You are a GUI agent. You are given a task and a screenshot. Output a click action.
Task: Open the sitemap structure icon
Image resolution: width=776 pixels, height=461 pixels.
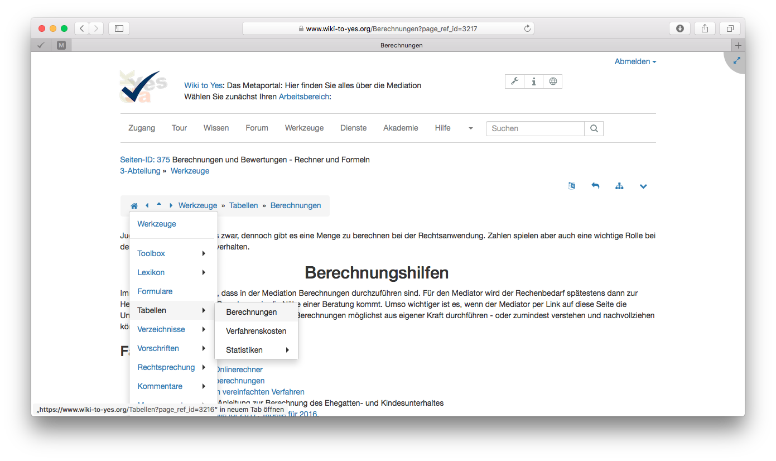pyautogui.click(x=619, y=186)
